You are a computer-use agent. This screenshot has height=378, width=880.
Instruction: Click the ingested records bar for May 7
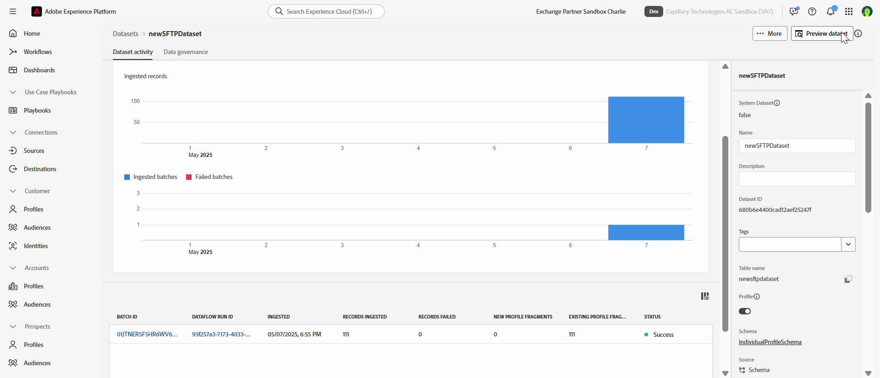pyautogui.click(x=646, y=120)
